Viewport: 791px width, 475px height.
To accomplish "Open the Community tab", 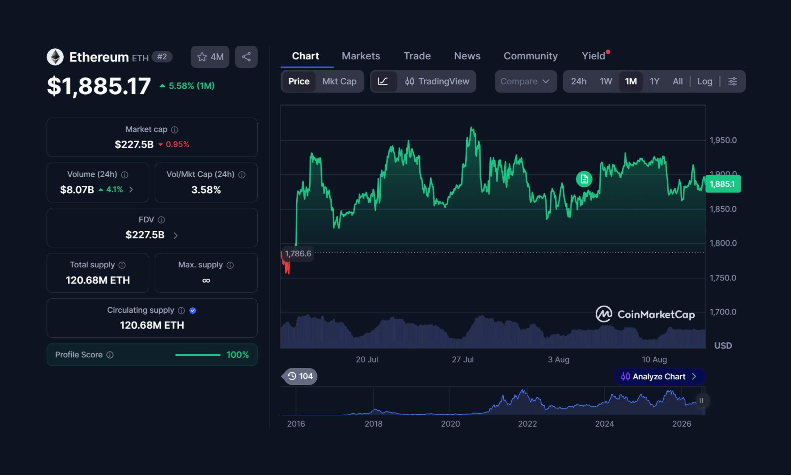I will click(531, 56).
